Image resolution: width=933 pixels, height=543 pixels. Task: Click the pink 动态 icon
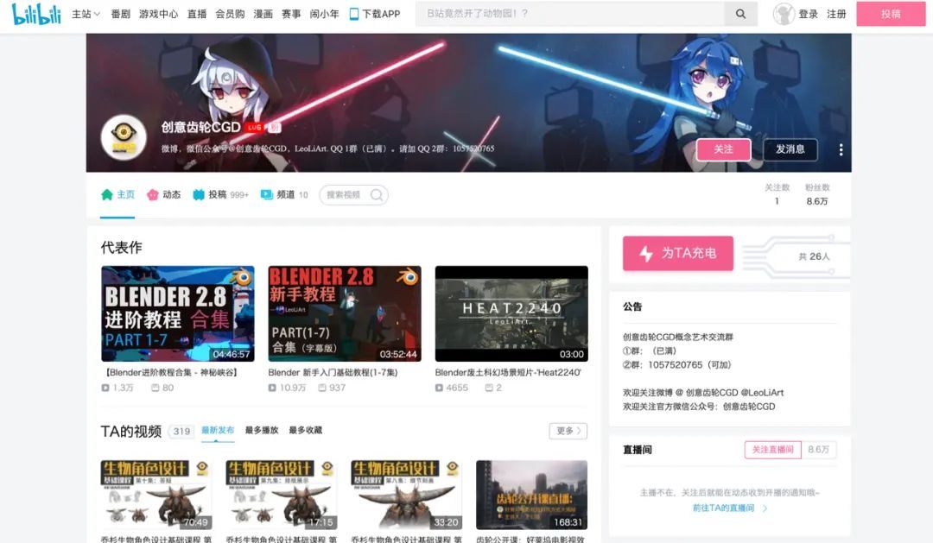[153, 194]
